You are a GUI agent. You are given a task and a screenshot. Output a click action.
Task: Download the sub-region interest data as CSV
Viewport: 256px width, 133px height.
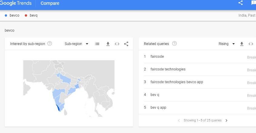pyautogui.click(x=108, y=44)
